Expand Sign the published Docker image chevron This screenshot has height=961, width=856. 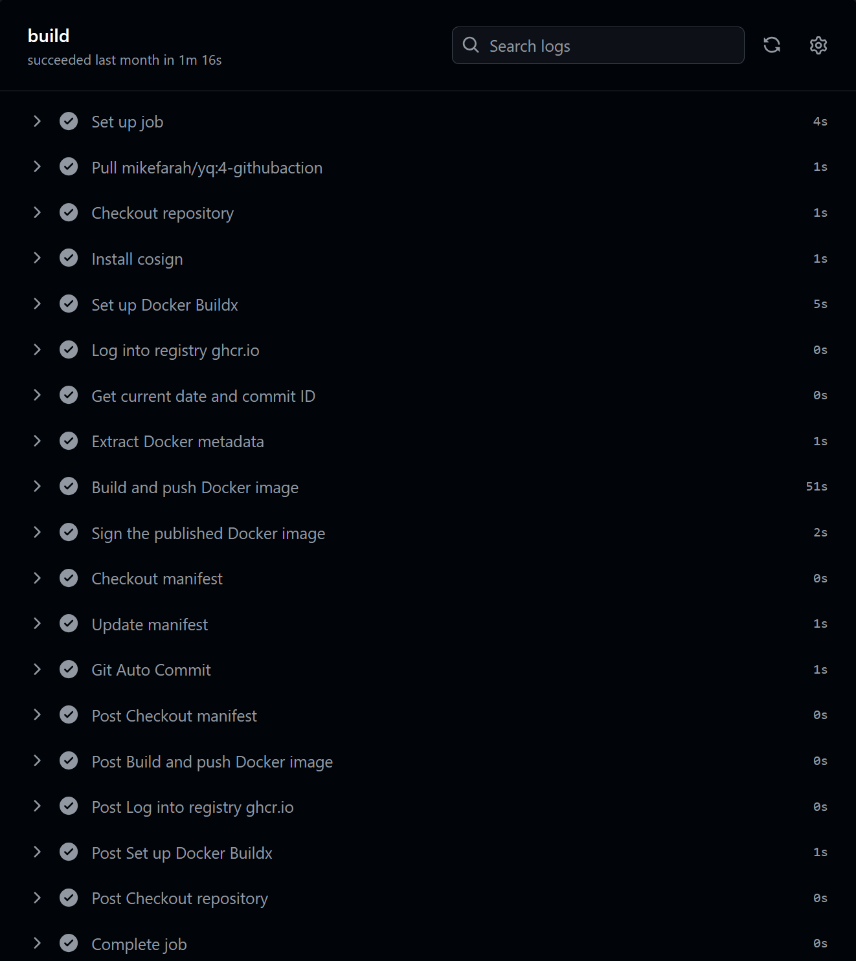37,533
